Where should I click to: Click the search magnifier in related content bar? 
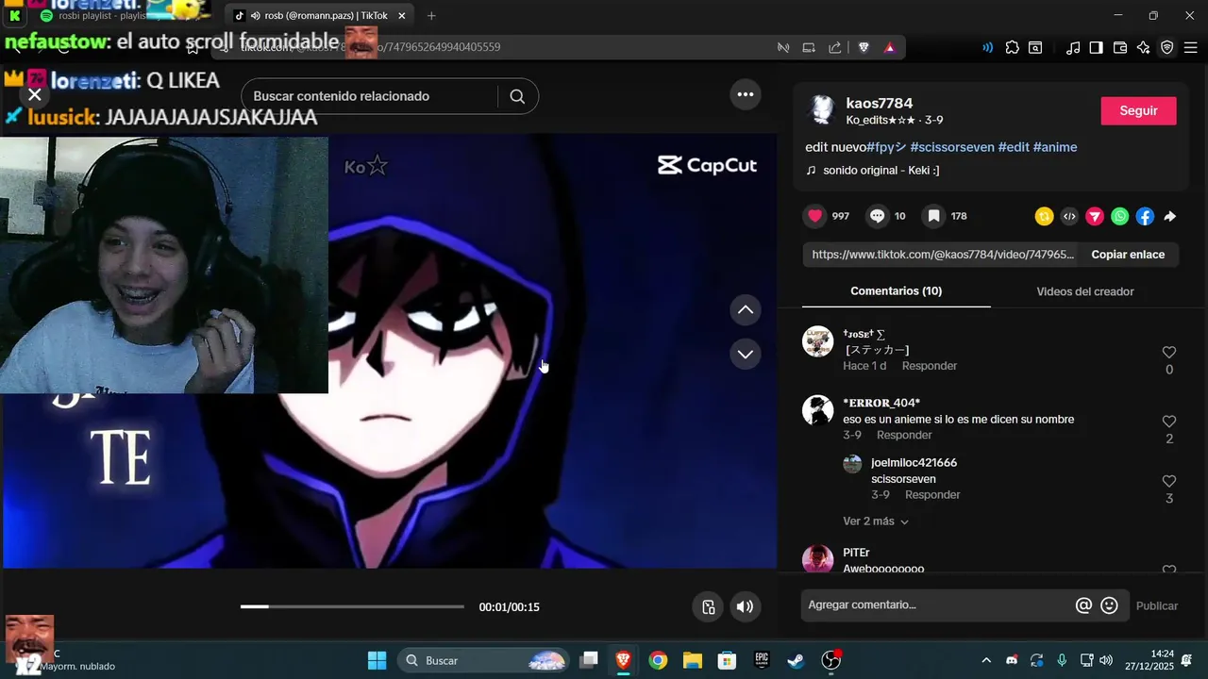point(517,96)
